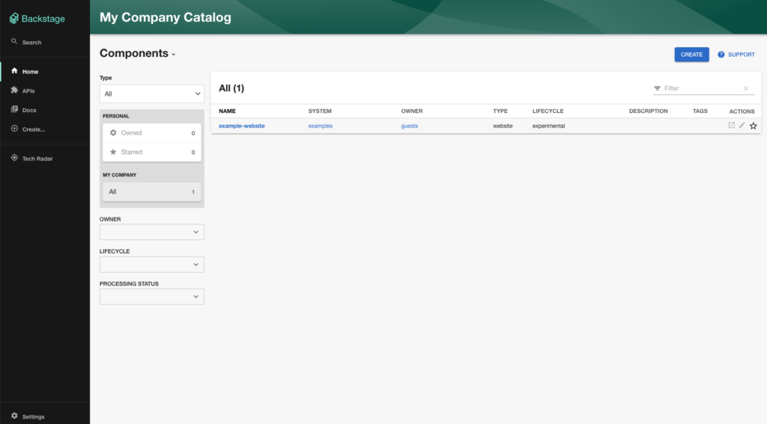Click the view external link icon for example-website
The width and height of the screenshot is (767, 424).
click(x=732, y=126)
